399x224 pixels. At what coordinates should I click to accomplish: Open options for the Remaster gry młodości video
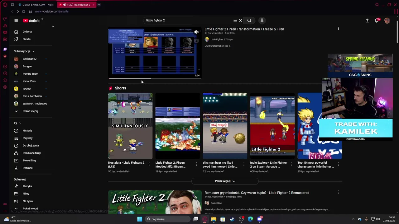pyautogui.click(x=338, y=192)
